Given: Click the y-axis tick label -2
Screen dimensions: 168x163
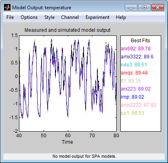Looking at the screenshot, I should pos(15,131).
